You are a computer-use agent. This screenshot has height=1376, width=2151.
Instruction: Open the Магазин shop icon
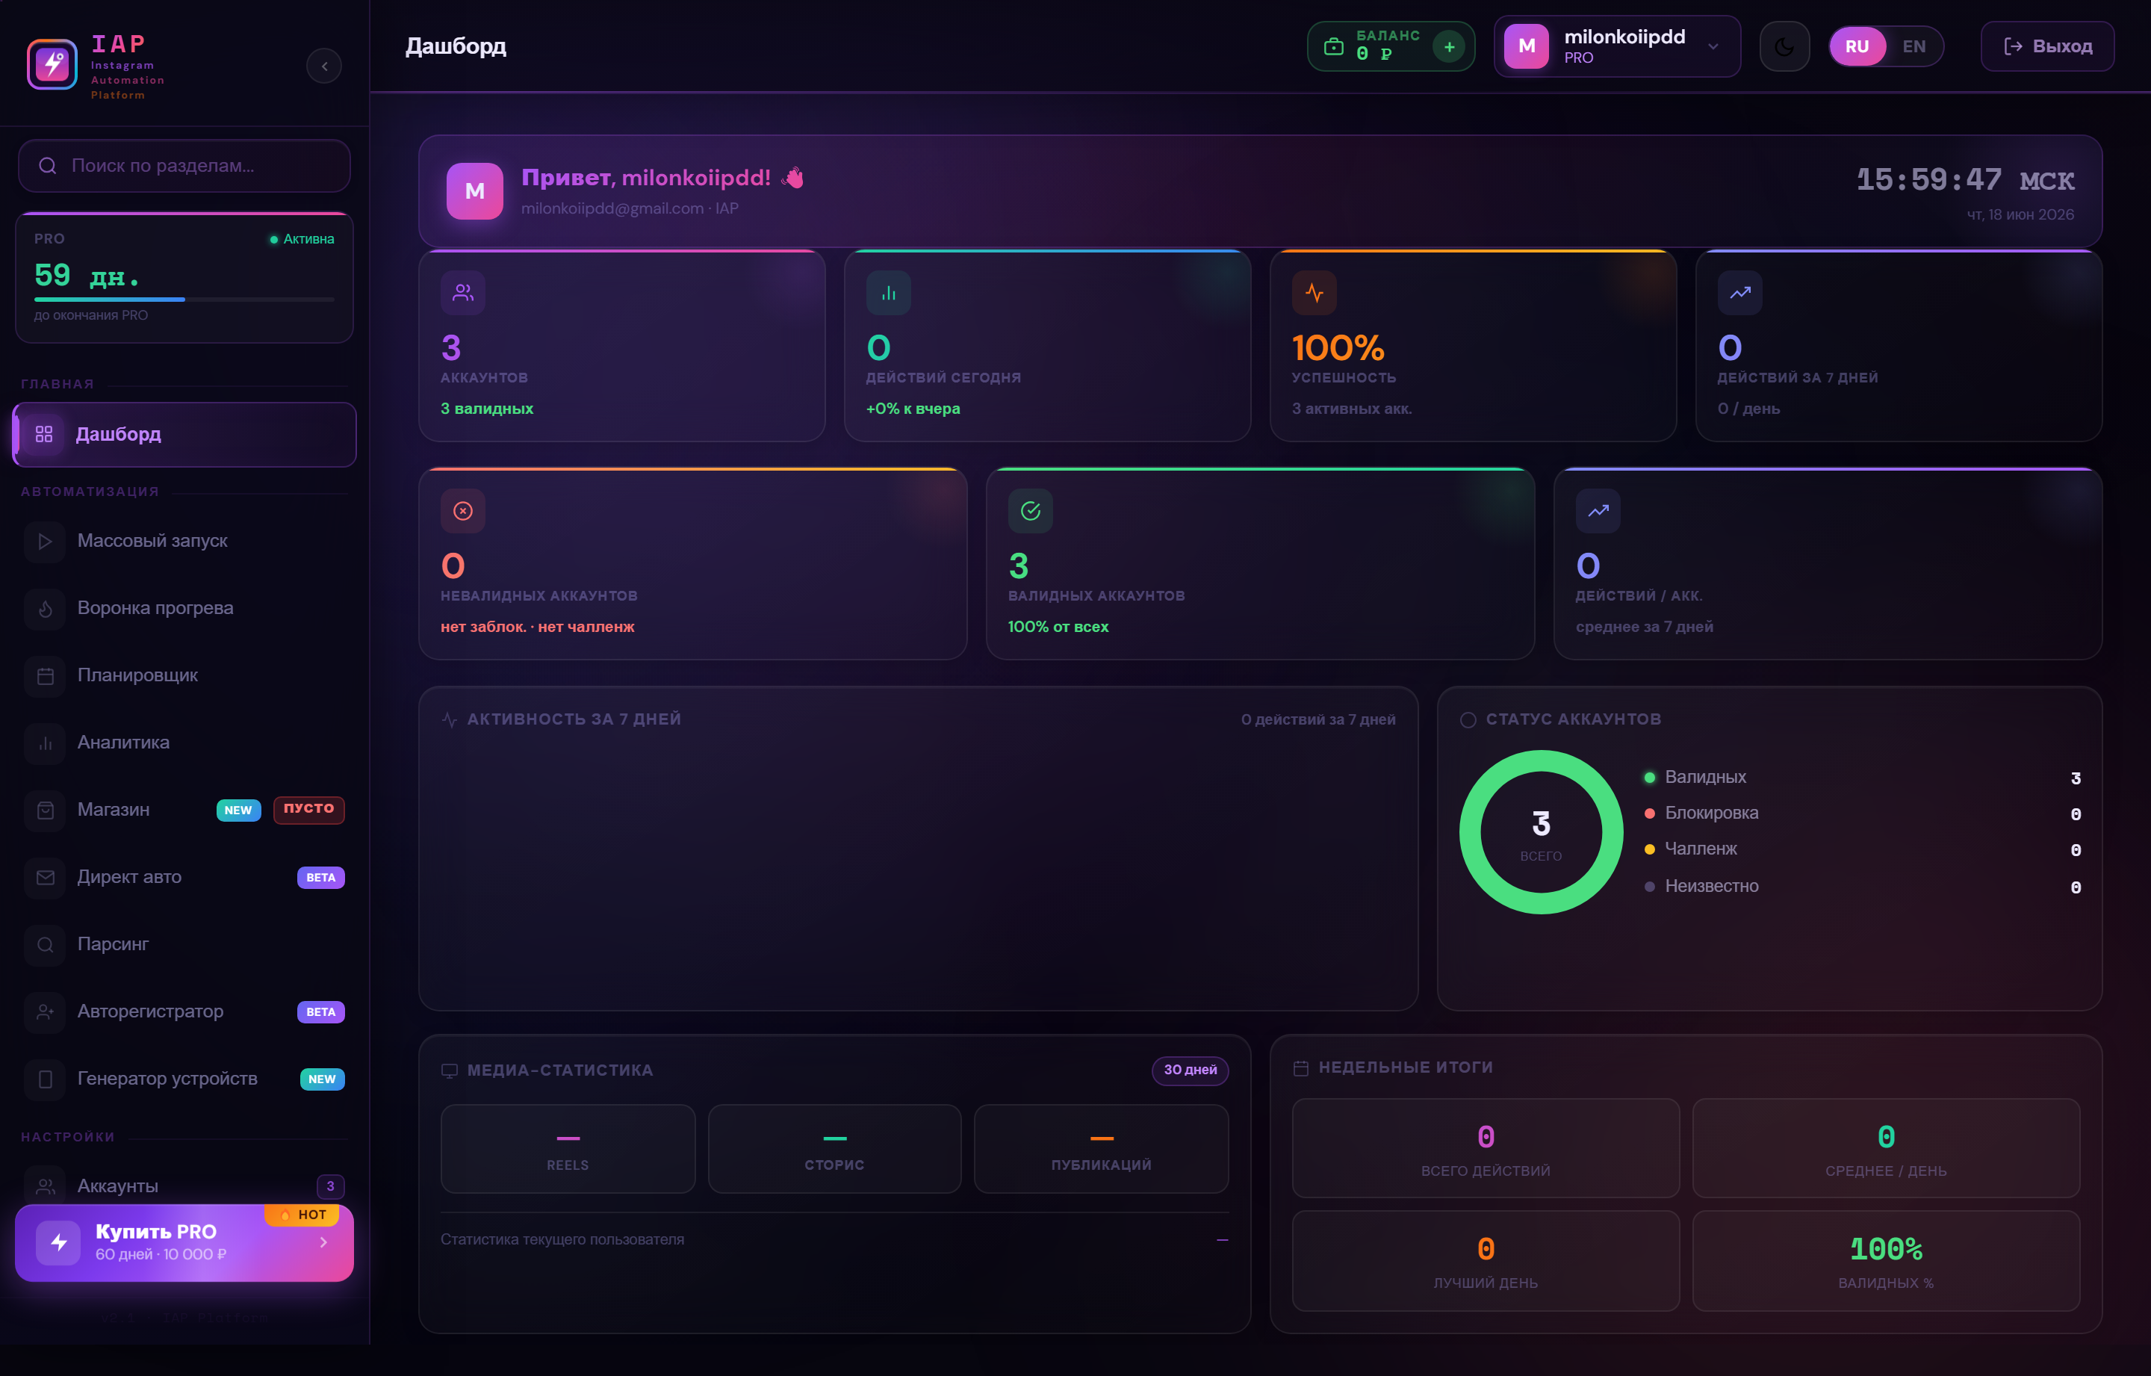45,811
